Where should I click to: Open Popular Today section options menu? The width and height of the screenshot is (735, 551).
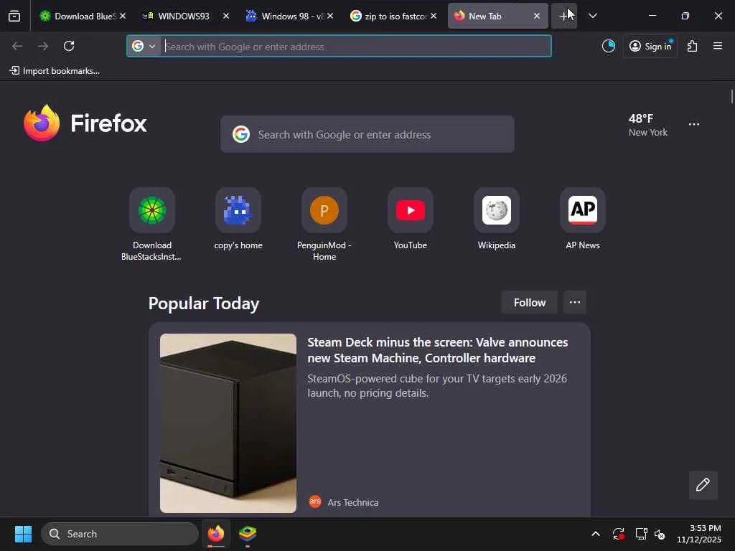(575, 303)
